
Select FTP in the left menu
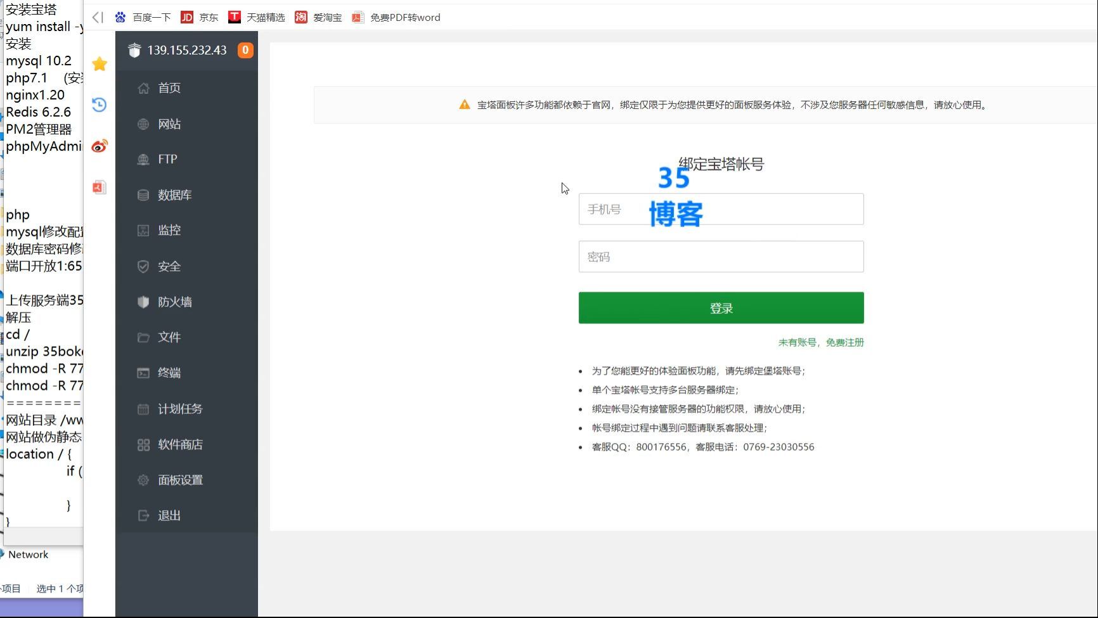point(167,159)
